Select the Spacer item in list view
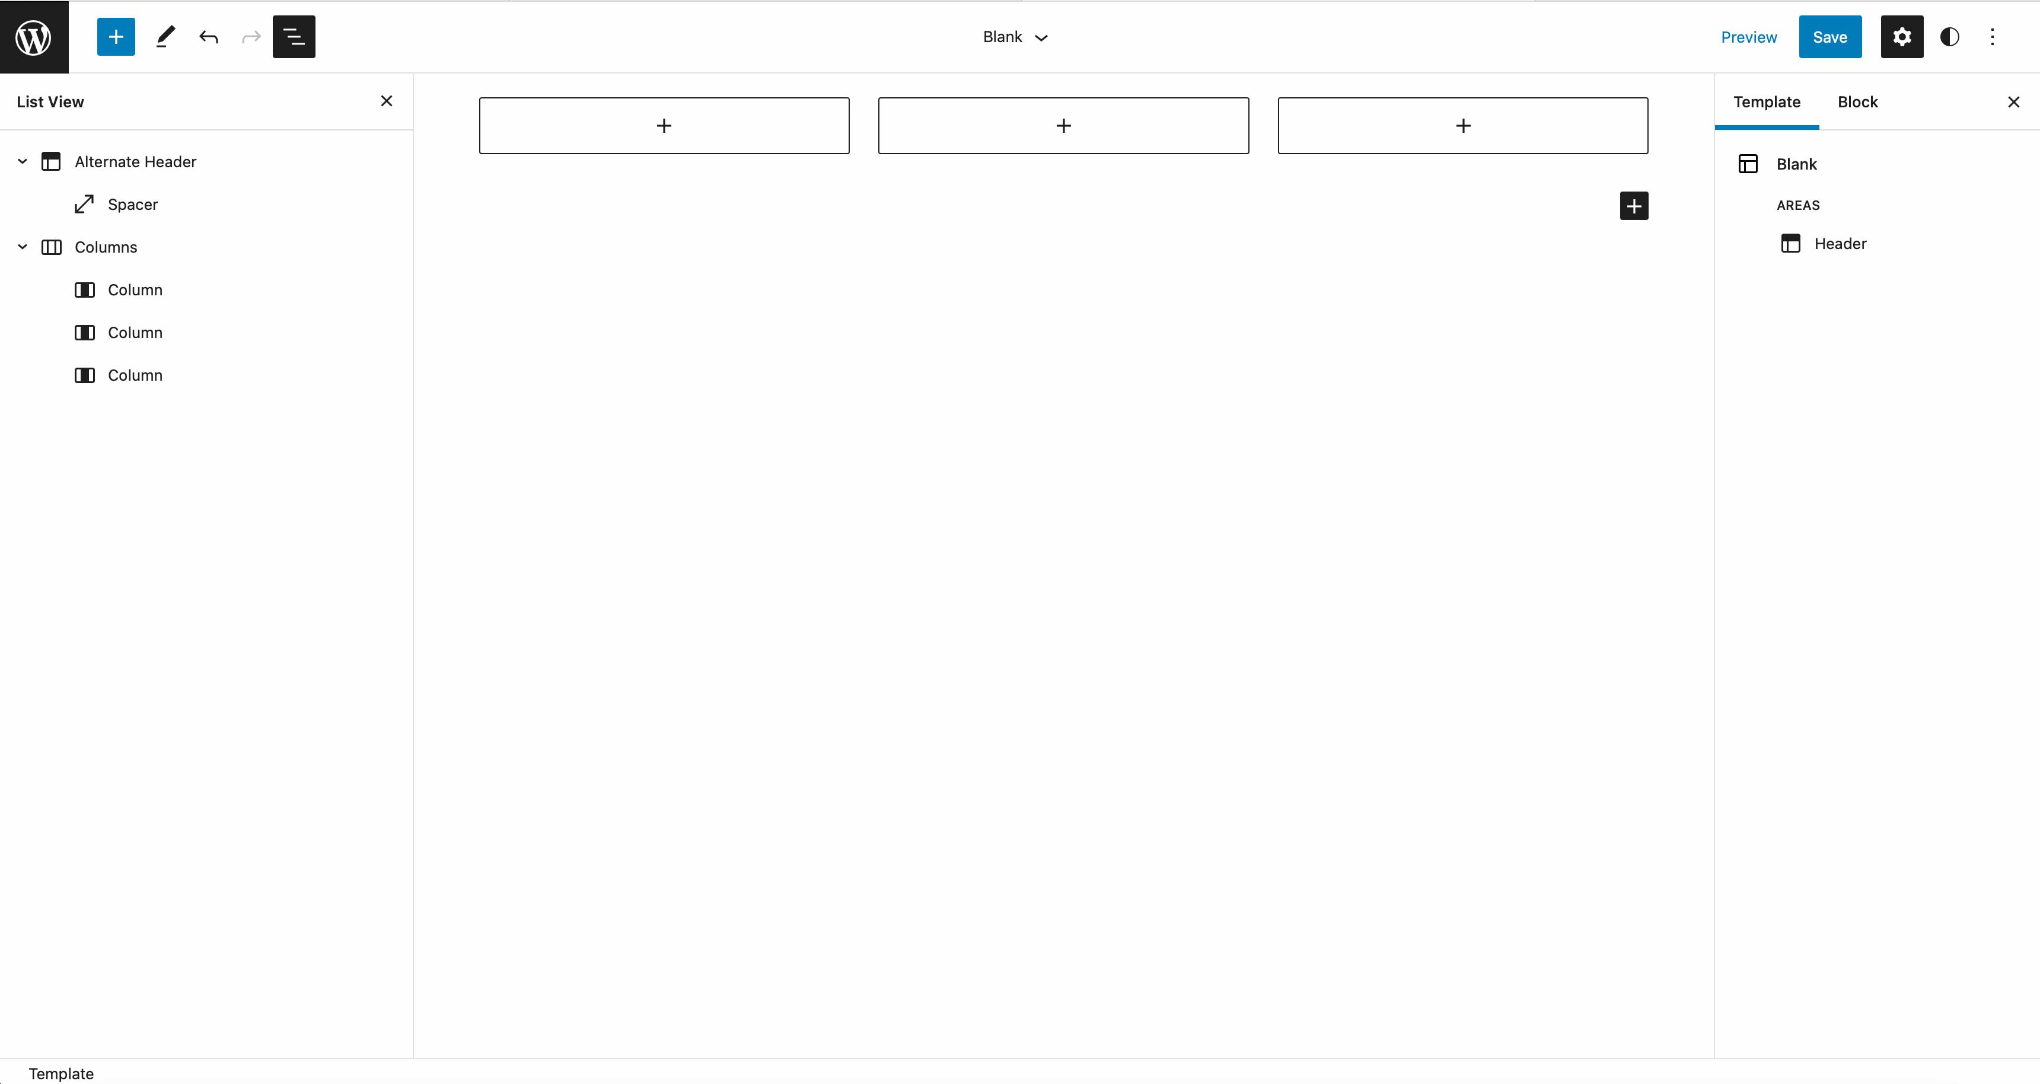The height and width of the screenshot is (1084, 2040). coord(132,204)
